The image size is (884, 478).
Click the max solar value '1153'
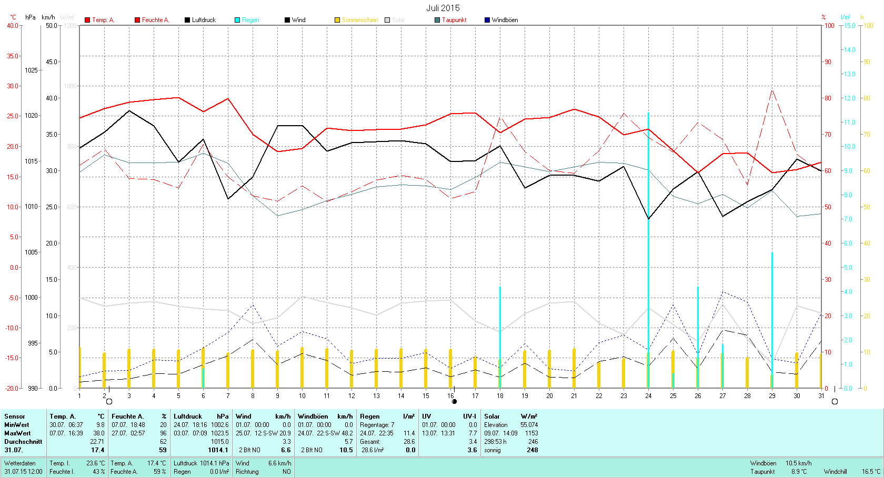pyautogui.click(x=531, y=433)
